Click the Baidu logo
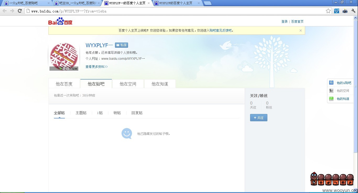Image resolution: width=358 pixels, height=193 pixels. point(60,21)
